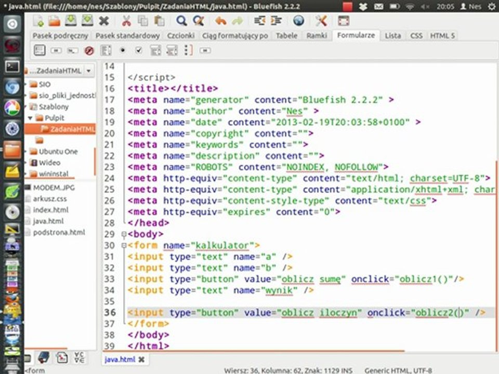
Task: Open the ZadaniaHTML directory dropdown
Action: coord(88,71)
